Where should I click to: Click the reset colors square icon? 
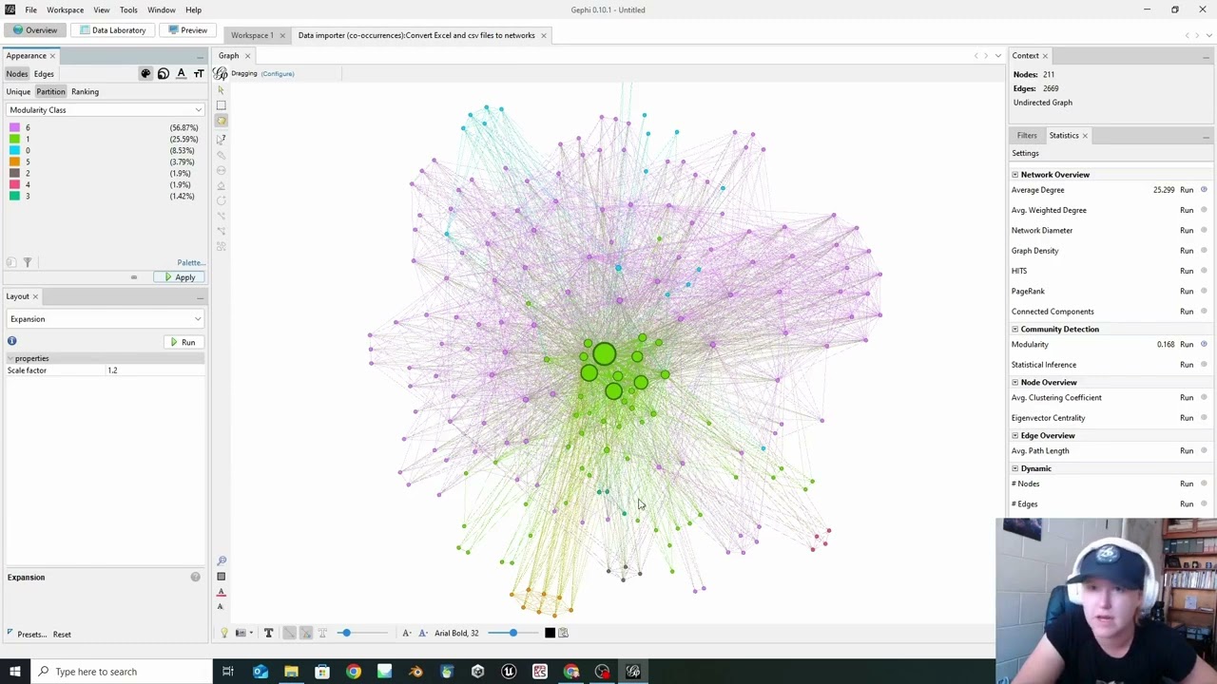222,577
